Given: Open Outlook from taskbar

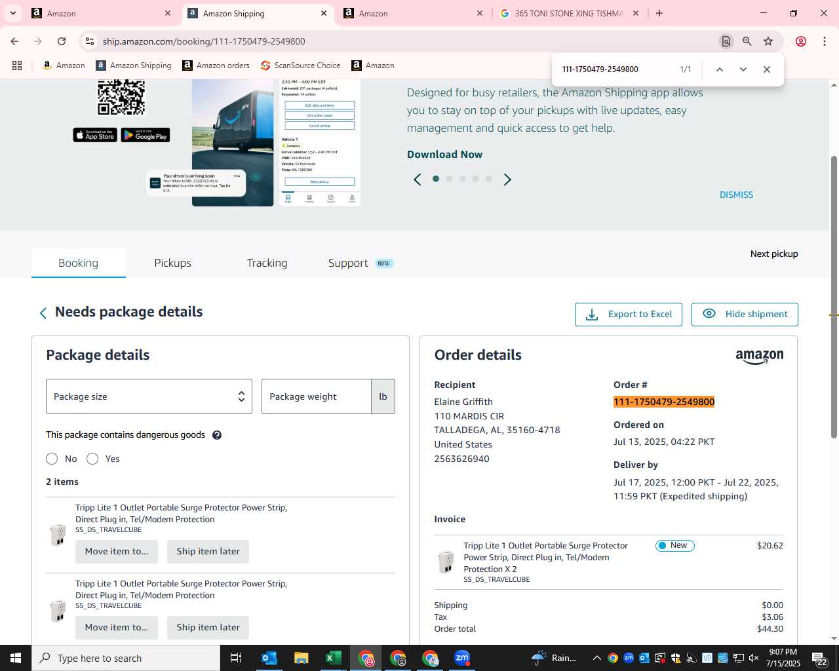Looking at the screenshot, I should click(x=269, y=658).
